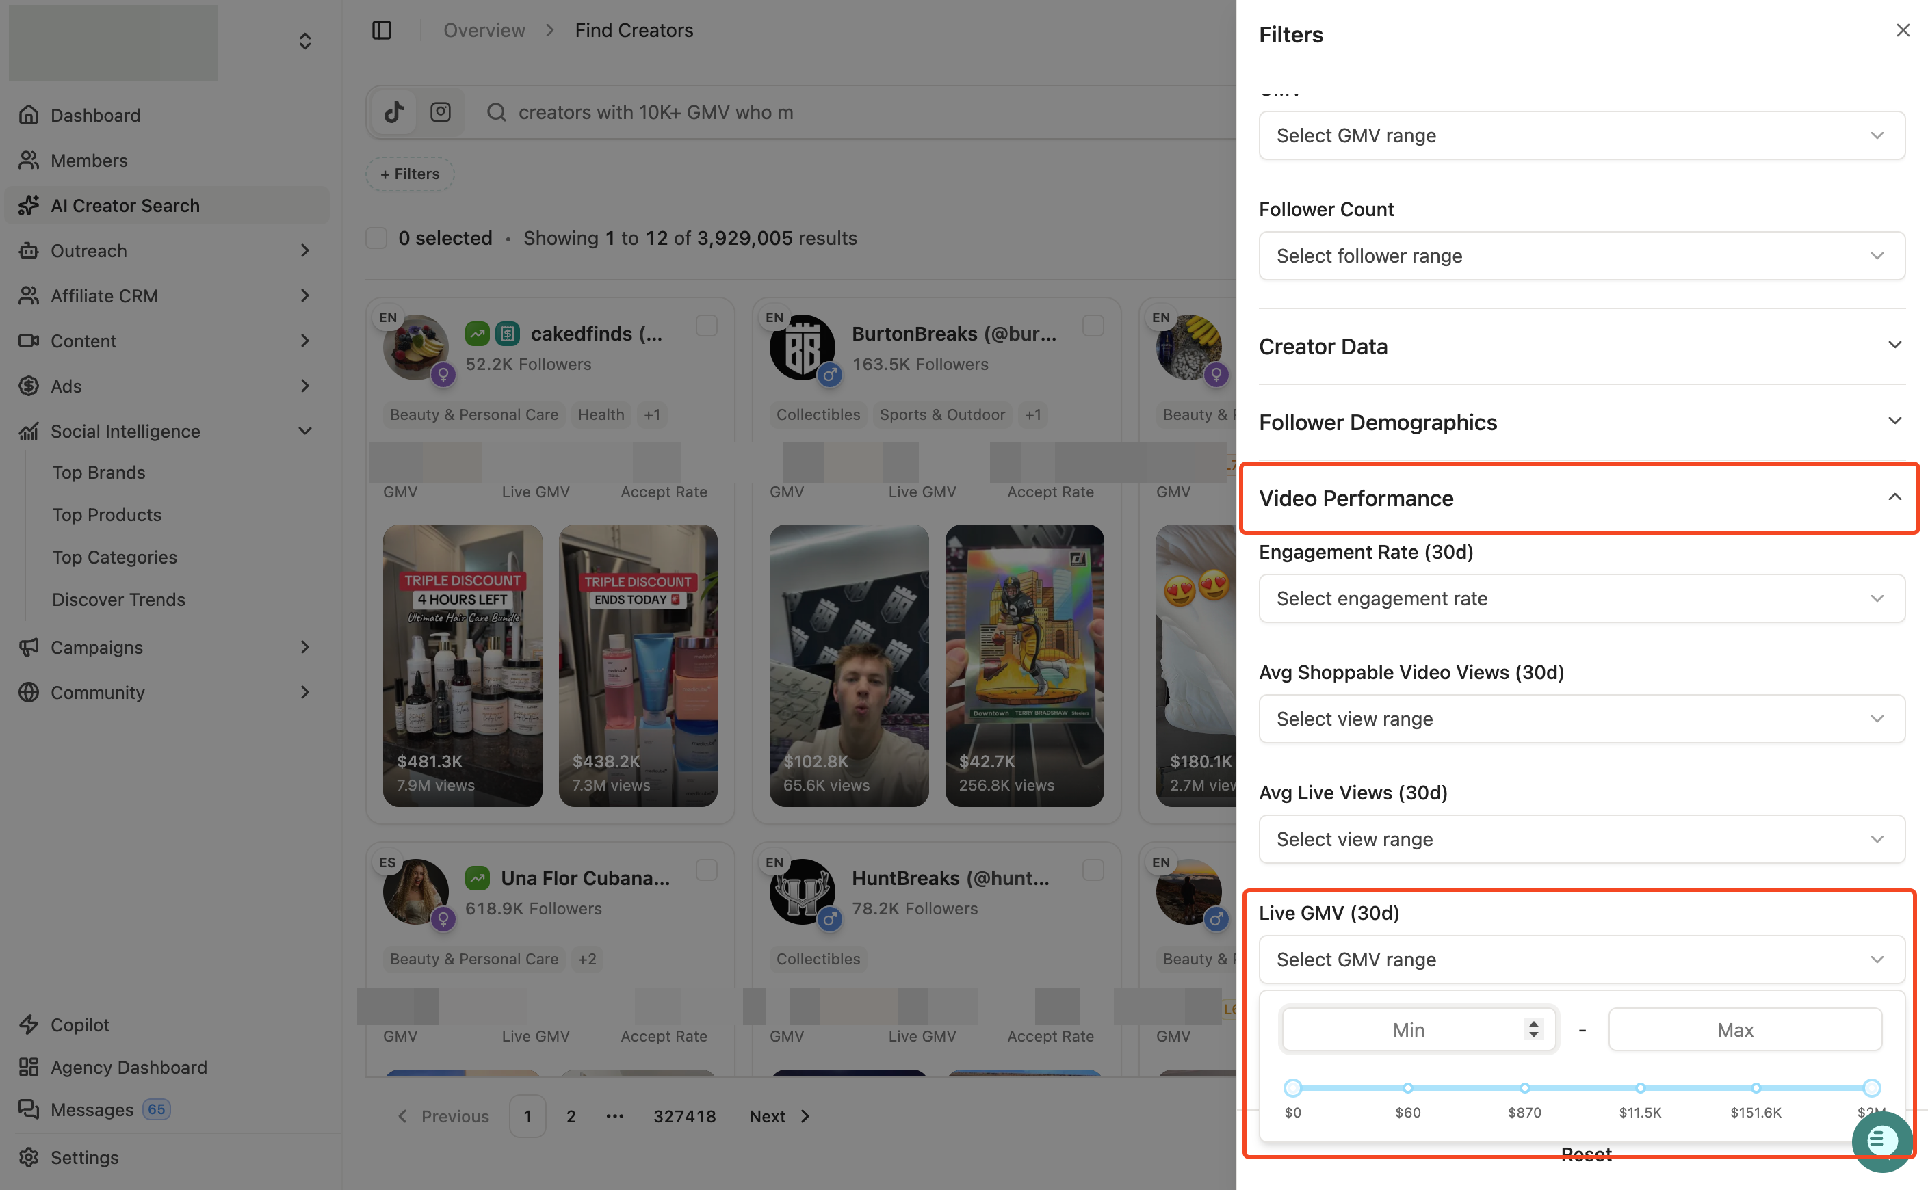1928x1190 pixels.
Task: Focus the Live GMV Min input
Action: pyautogui.click(x=1419, y=1029)
